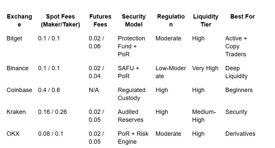Viewport: 275px width, 148px height.
Task: Select the Coinbase exchange name cell
Action: click(19, 90)
